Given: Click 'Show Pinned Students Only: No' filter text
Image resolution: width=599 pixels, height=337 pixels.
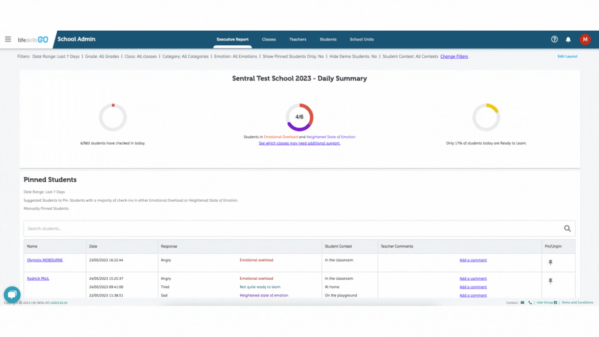Looking at the screenshot, I should (x=293, y=57).
